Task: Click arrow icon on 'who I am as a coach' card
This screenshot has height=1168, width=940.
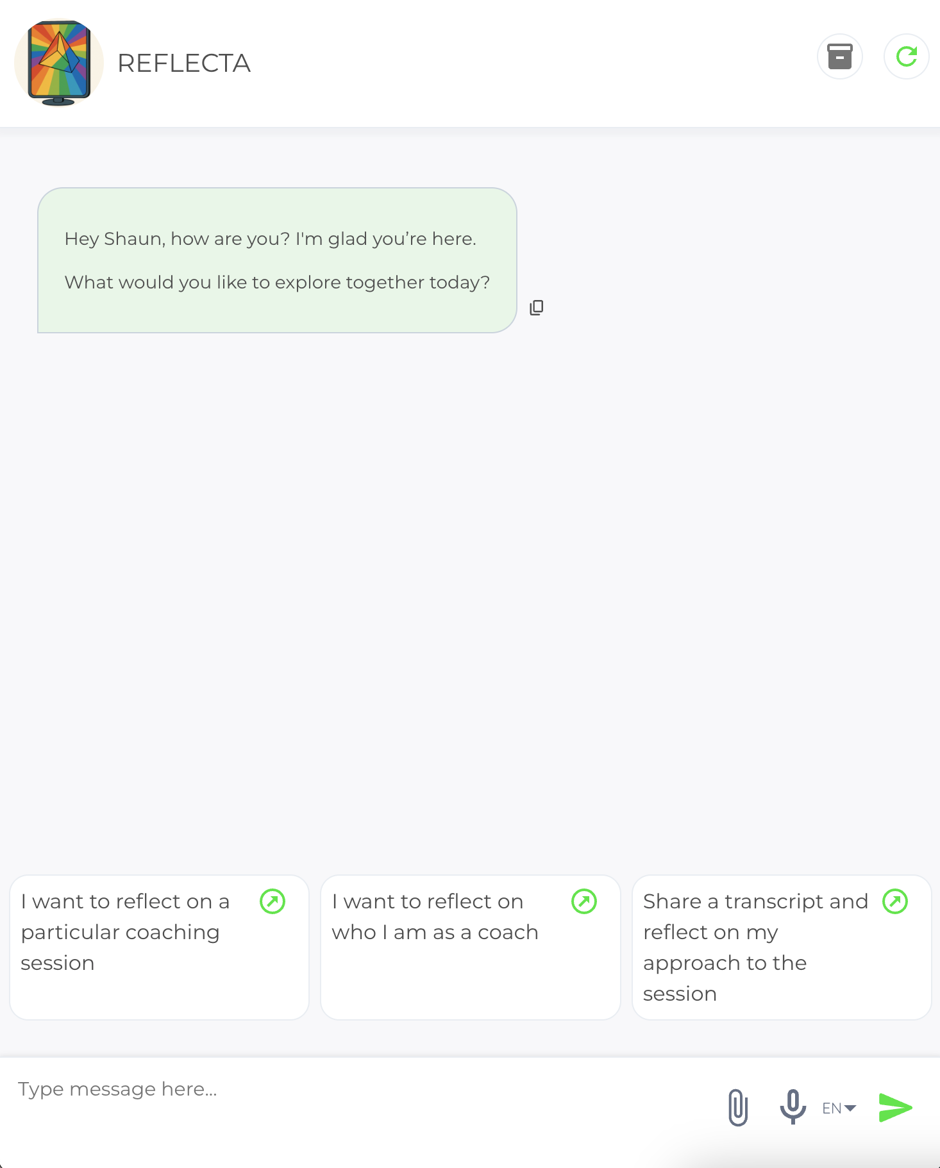Action: [584, 901]
